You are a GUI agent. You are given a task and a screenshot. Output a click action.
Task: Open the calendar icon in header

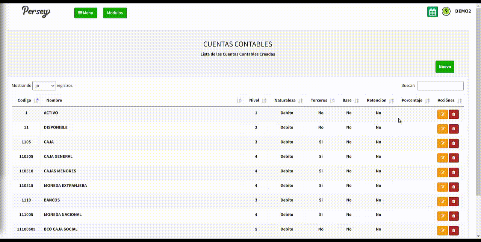click(x=433, y=12)
